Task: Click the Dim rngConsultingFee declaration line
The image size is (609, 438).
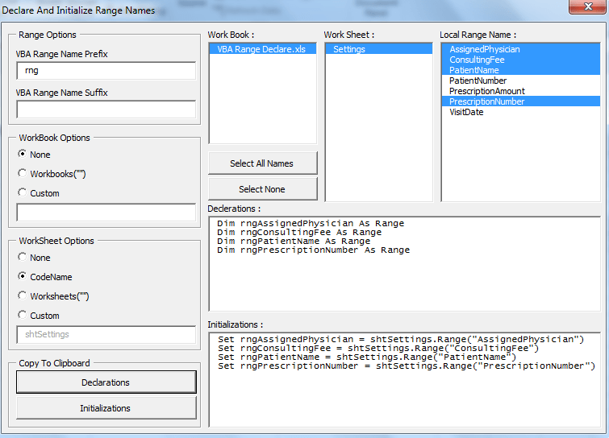Action: (x=299, y=232)
